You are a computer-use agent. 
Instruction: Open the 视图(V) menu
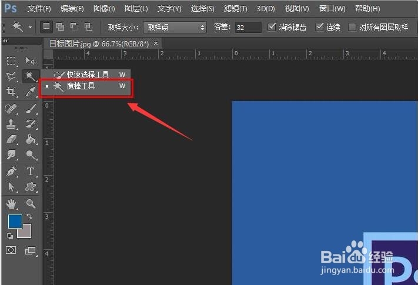(x=297, y=9)
